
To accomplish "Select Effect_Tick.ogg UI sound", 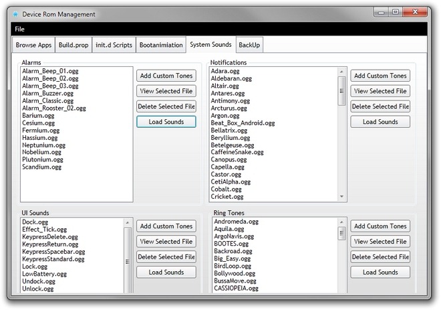I will tap(45, 230).
